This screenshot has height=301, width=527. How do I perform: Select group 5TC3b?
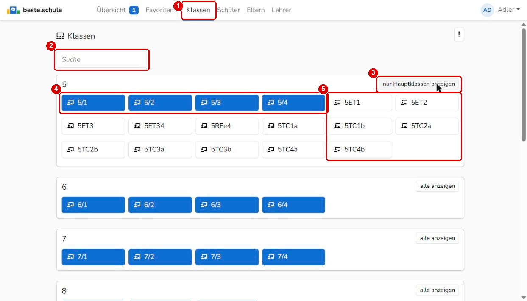coord(227,150)
